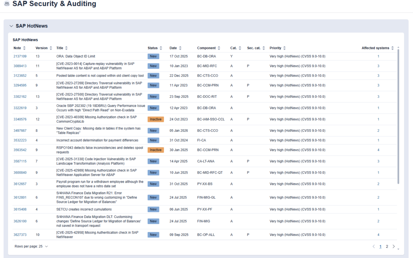The height and width of the screenshot is (258, 413).
Task: Select 'Pooled table content is not copied' title
Action: click(100, 76)
